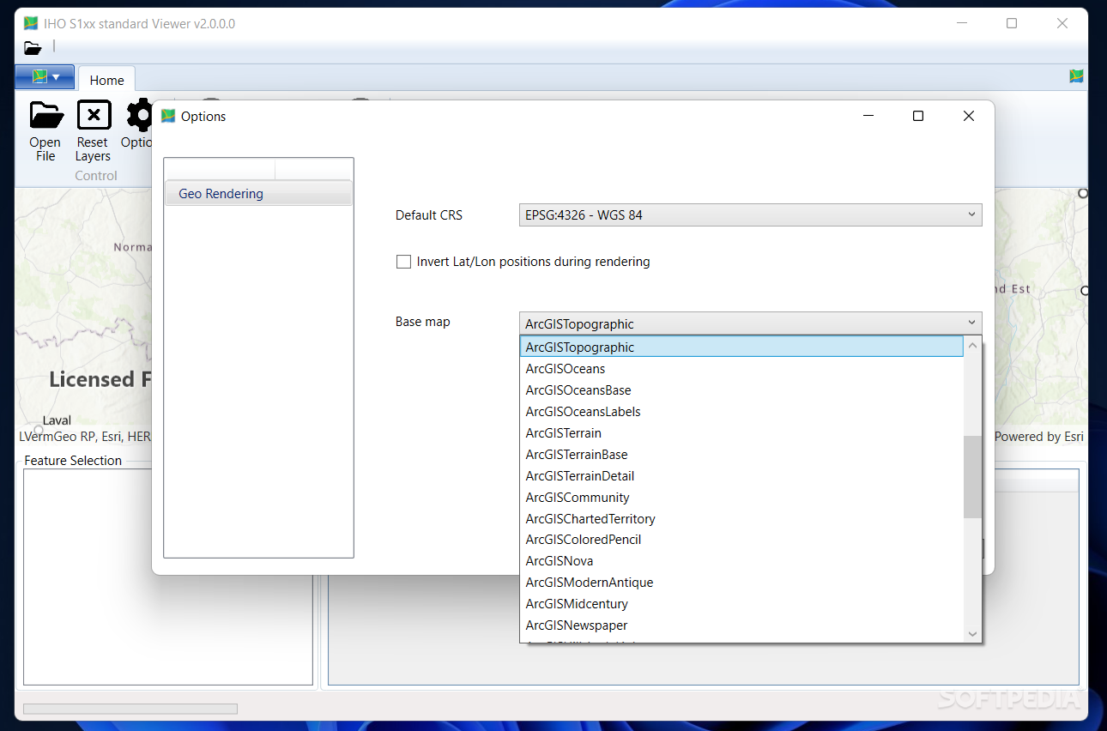The width and height of the screenshot is (1107, 731).
Task: Click the flag icon at ribbon right end
Action: [1076, 76]
